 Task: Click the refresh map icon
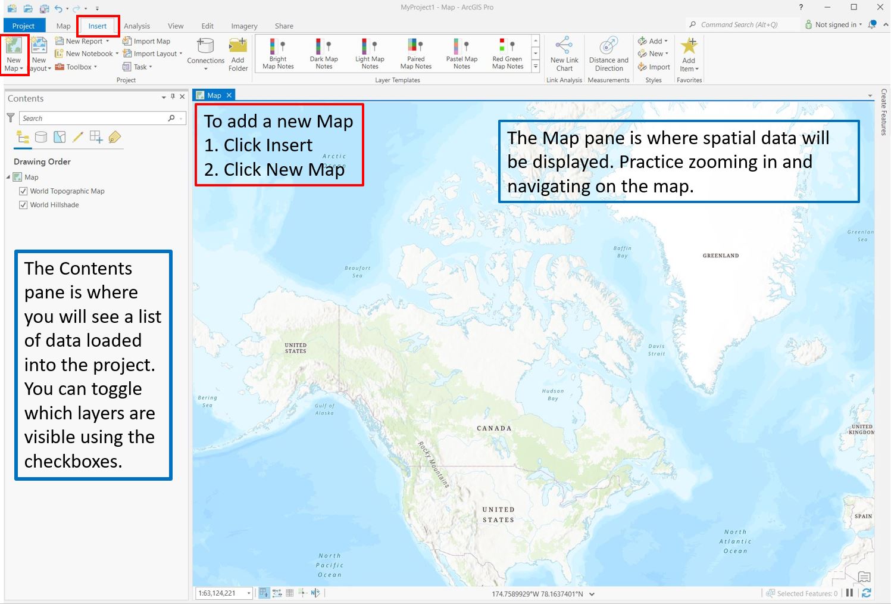click(866, 593)
